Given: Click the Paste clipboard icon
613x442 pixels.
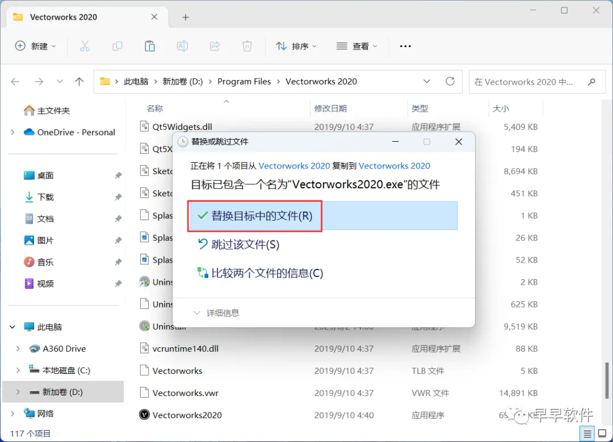Looking at the screenshot, I should [x=150, y=46].
